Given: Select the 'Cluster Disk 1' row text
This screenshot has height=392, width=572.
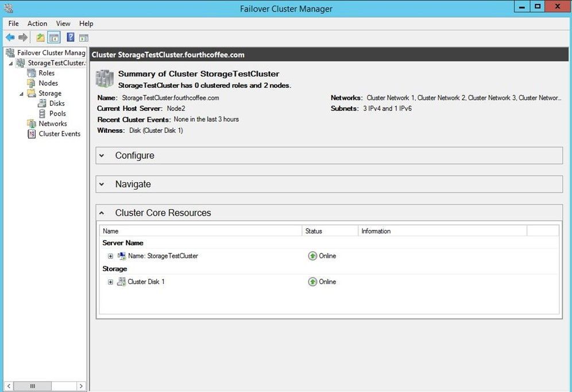Looking at the screenshot, I should click(x=146, y=282).
